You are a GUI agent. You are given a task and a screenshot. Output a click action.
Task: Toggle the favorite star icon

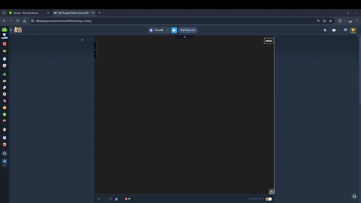(x=116, y=199)
